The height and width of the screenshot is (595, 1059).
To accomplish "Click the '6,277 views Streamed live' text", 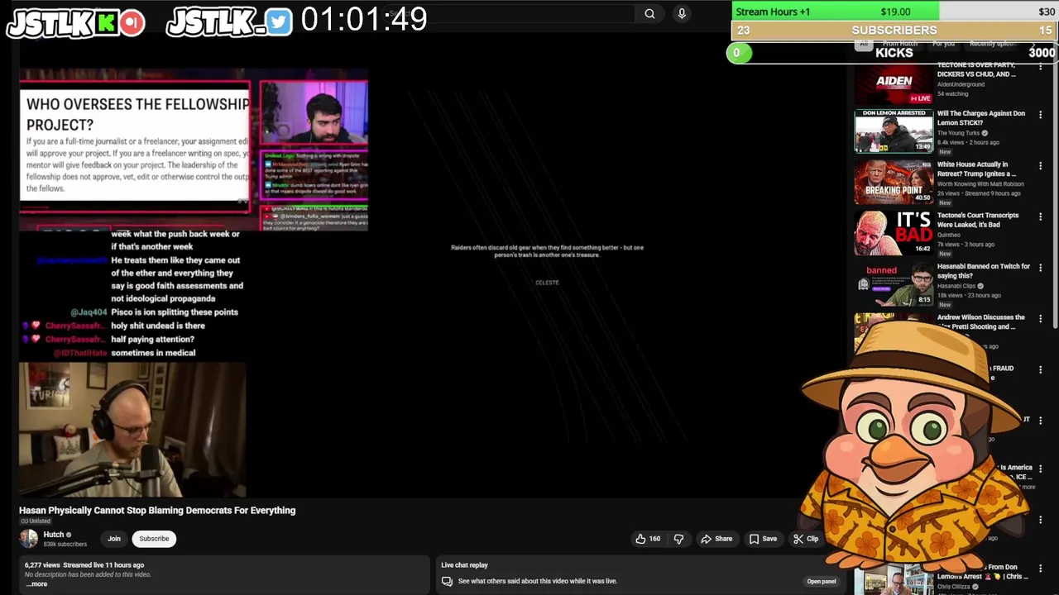I will point(84,565).
